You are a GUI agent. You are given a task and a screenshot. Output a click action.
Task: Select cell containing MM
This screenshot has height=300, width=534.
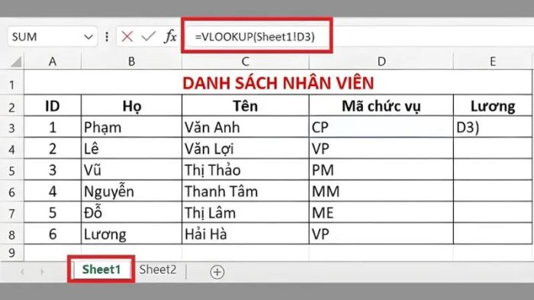pyautogui.click(x=381, y=191)
